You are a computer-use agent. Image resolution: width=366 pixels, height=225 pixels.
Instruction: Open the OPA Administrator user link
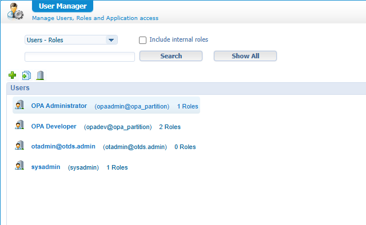click(59, 106)
